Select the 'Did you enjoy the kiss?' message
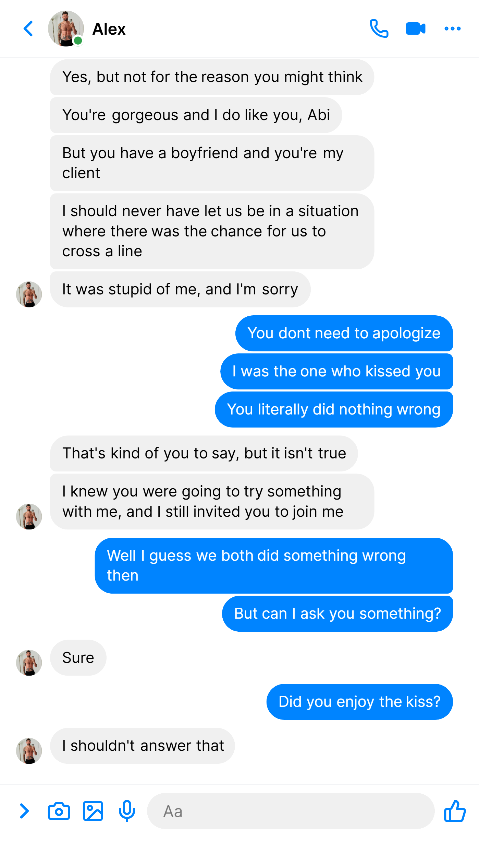This screenshot has width=479, height=853. [359, 702]
